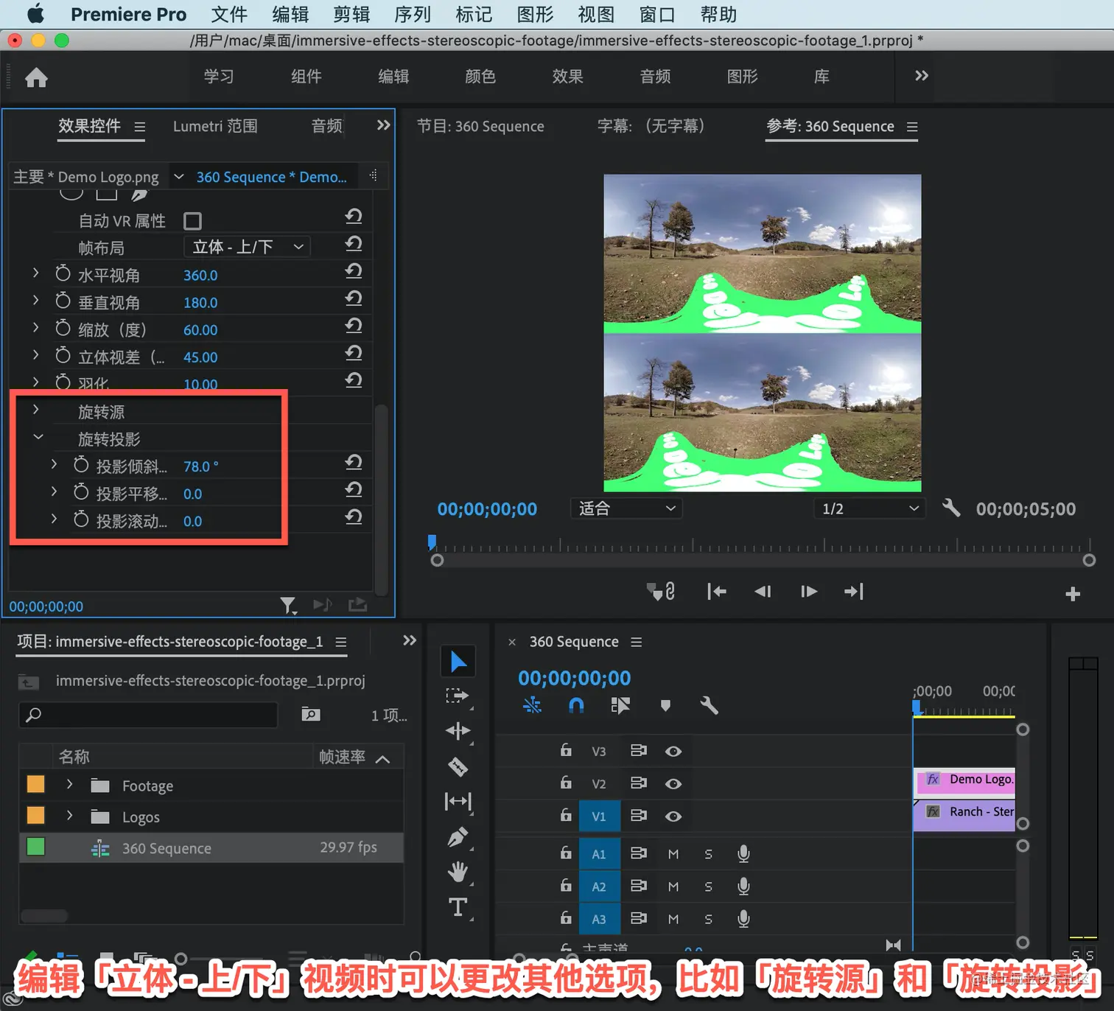1114x1011 pixels.
Task: Click the Linked Selection icon in timeline
Action: pos(620,705)
